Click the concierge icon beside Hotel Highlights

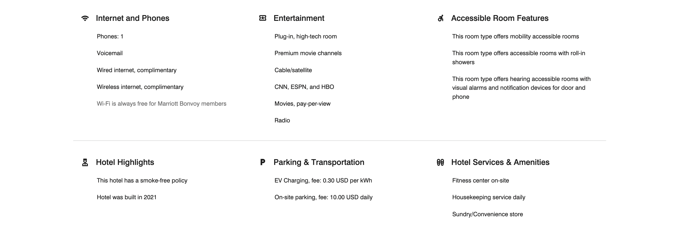[x=85, y=162]
